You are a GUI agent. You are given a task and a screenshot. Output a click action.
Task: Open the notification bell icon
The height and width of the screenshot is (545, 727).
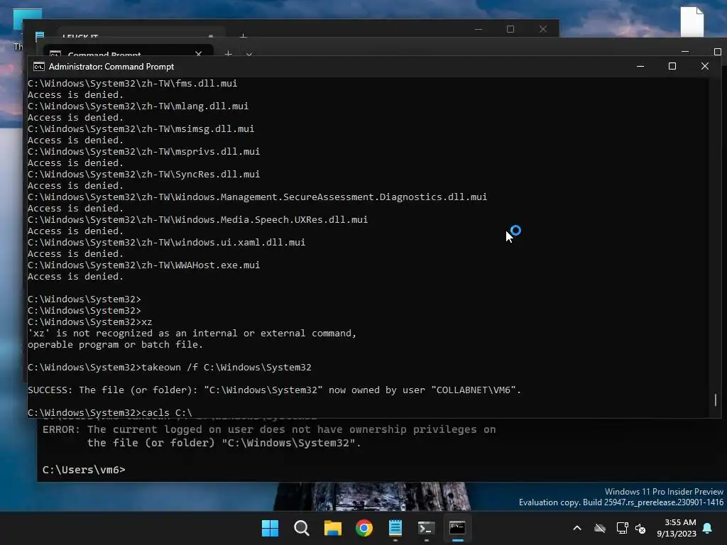click(x=708, y=528)
